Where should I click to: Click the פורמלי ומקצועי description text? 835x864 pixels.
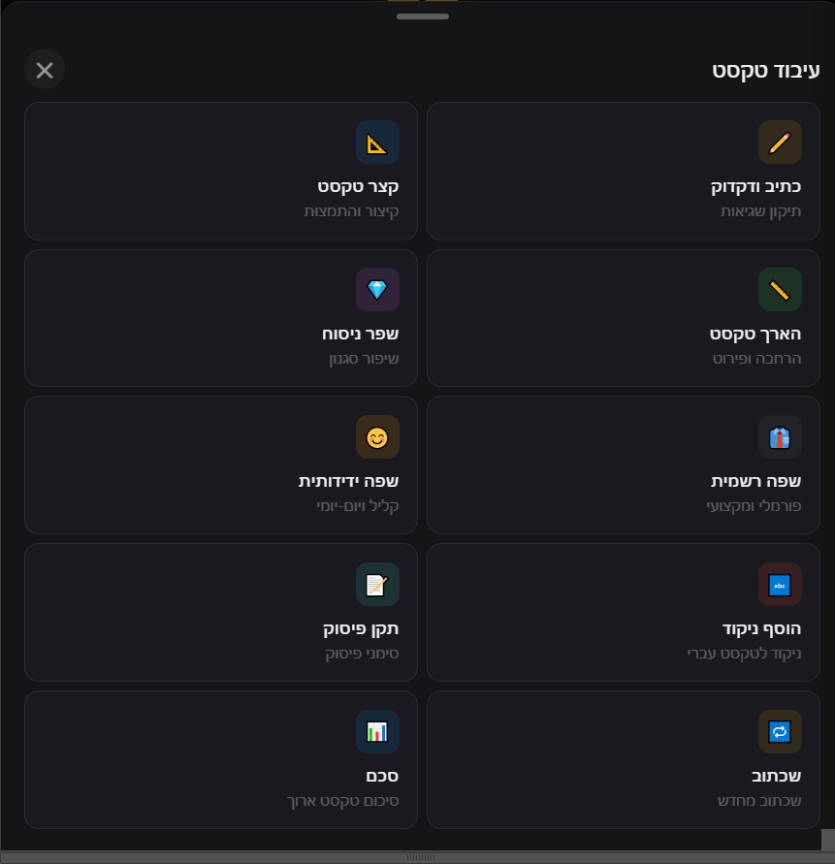754,506
